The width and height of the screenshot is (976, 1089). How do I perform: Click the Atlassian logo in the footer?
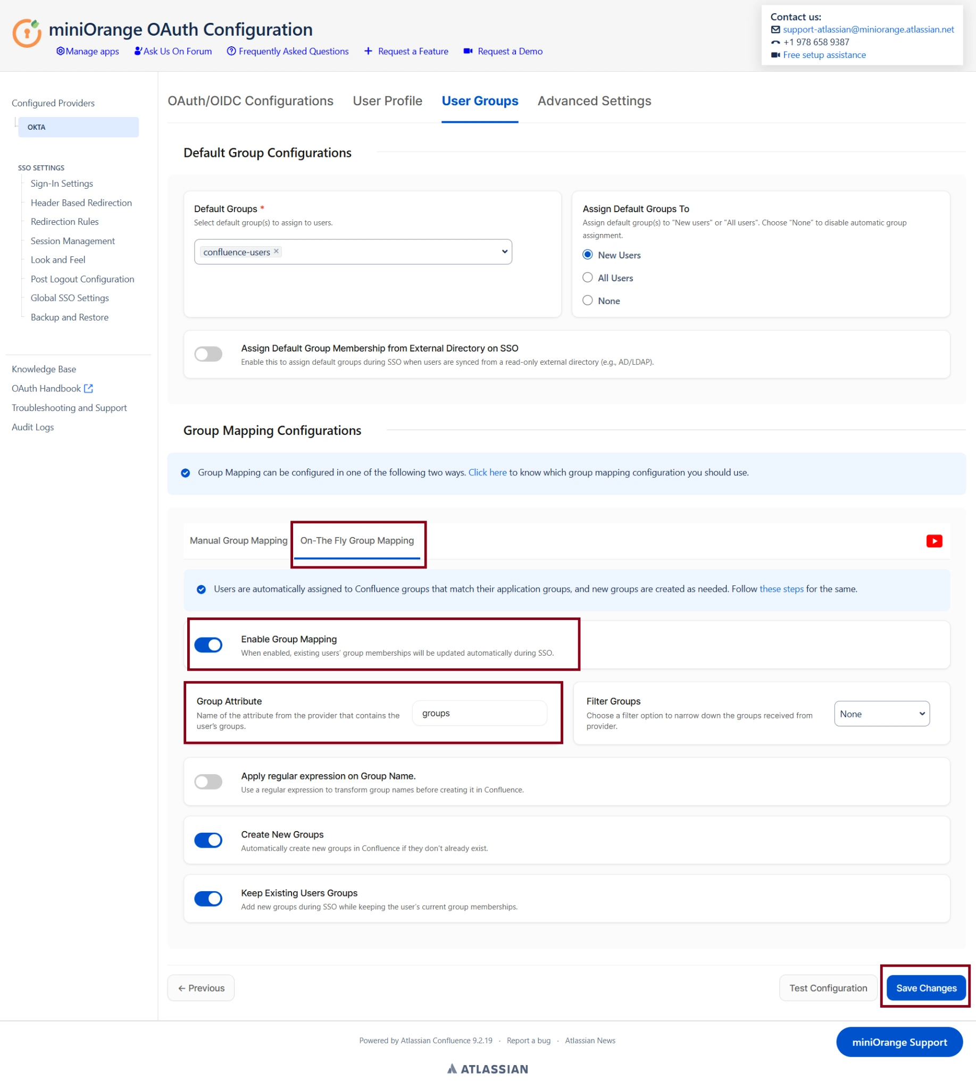487,1069
